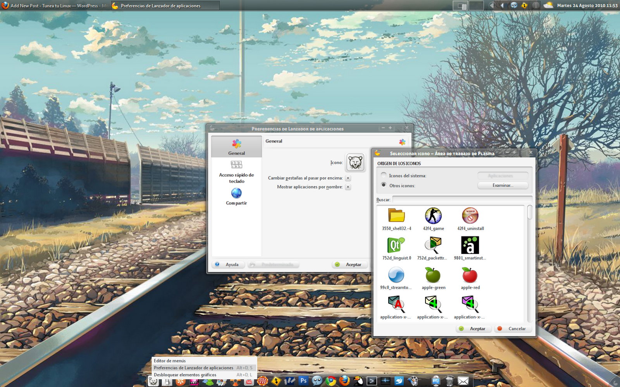620x387 pixels.
Task: Open the Acceso rápido de teclado section
Action: 236,170
